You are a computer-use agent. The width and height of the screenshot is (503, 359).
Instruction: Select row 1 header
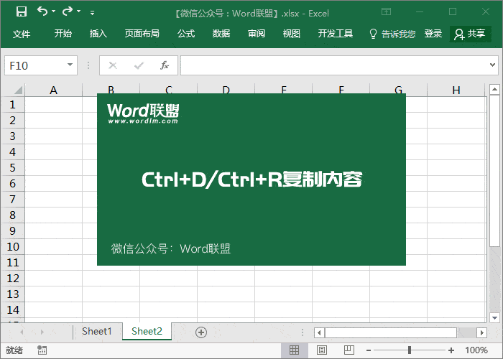pyautogui.click(x=13, y=105)
